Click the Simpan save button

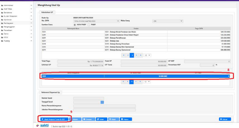pyautogui.click(x=88, y=119)
